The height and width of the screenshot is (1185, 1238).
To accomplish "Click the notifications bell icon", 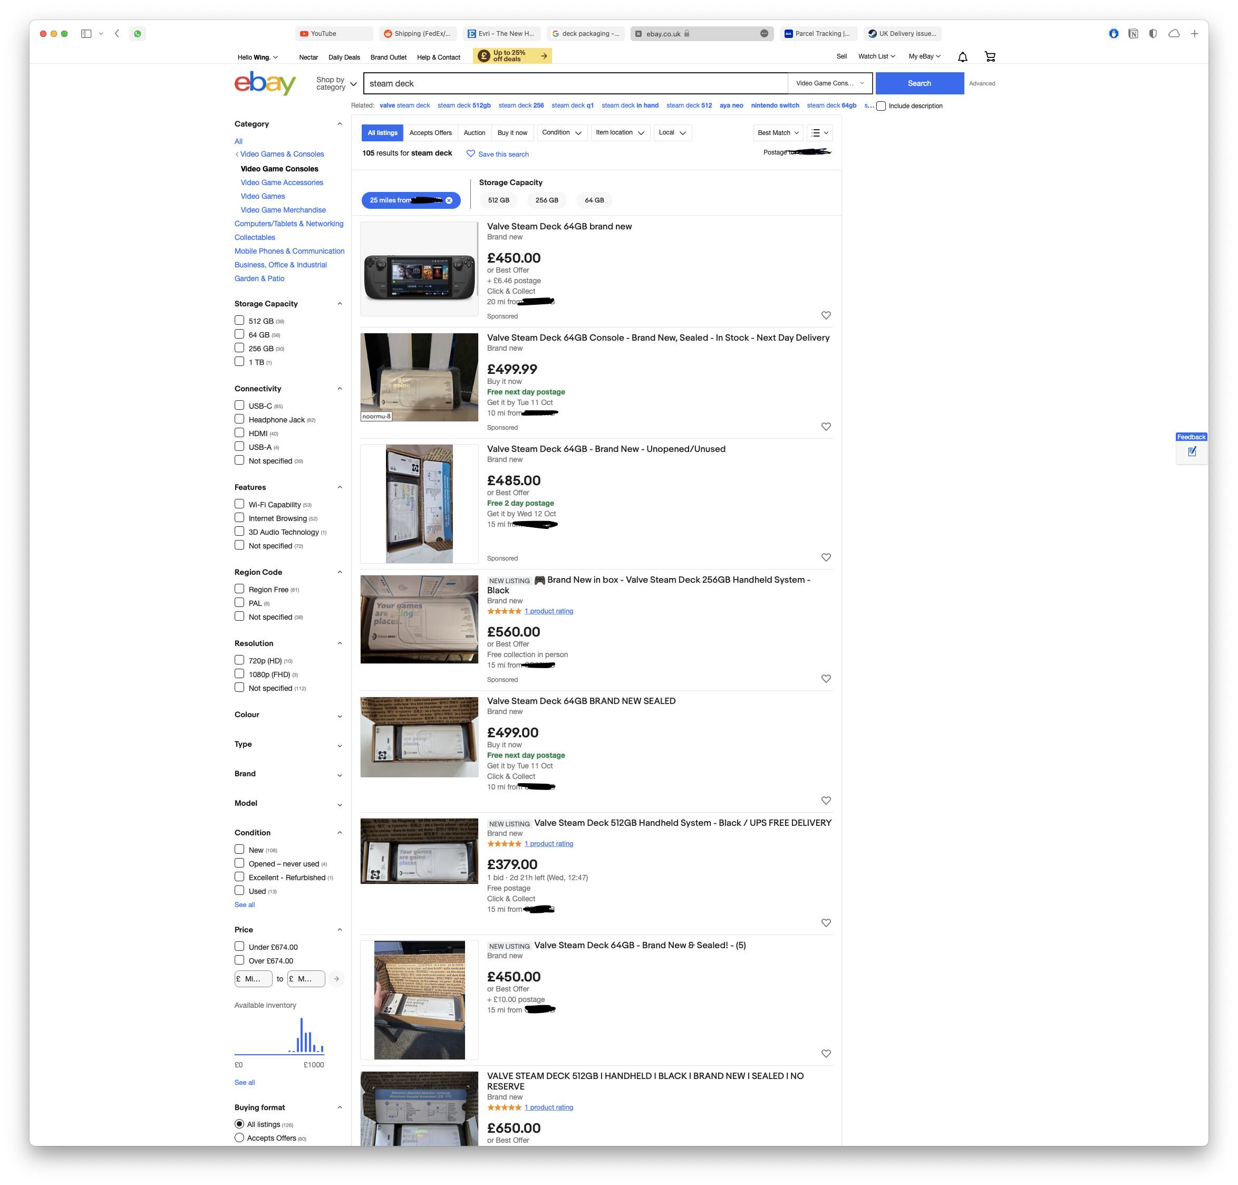I will [x=962, y=57].
